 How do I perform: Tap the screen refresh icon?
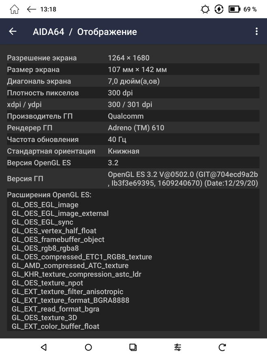(222, 347)
